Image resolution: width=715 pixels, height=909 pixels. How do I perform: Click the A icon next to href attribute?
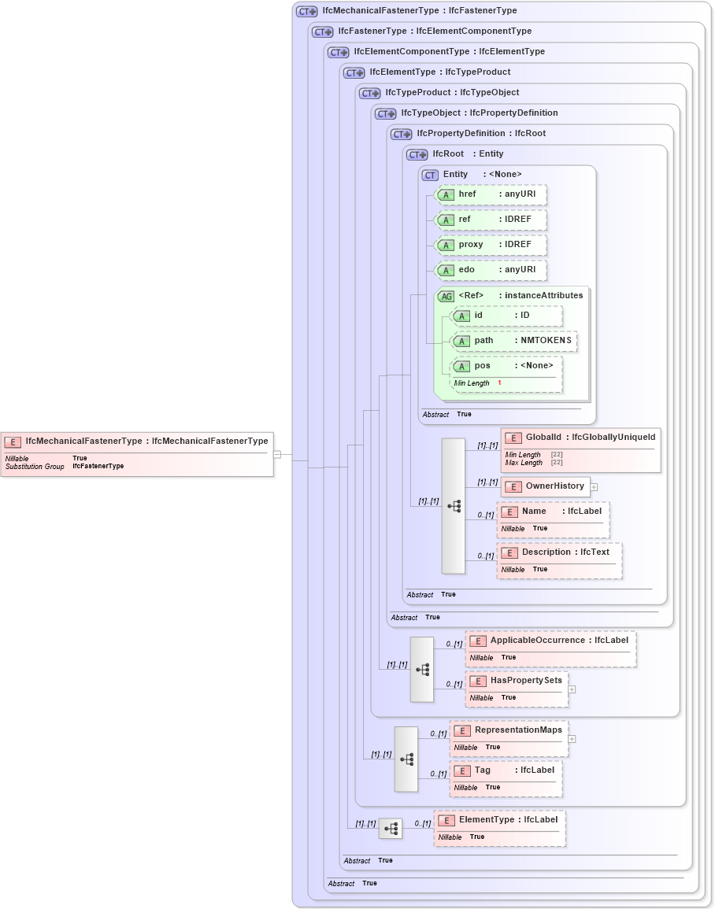(x=446, y=194)
